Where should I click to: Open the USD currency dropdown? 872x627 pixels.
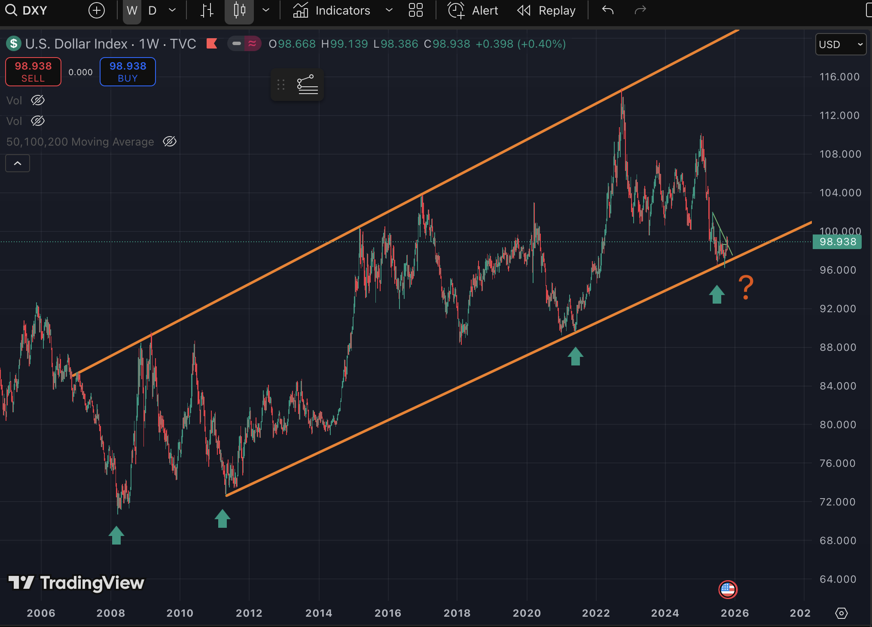tap(840, 44)
